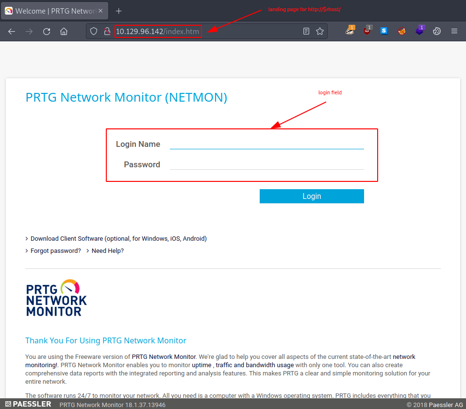The image size is (466, 409).
Task: Expand Download Client Software link
Action: pyautogui.click(x=118, y=238)
